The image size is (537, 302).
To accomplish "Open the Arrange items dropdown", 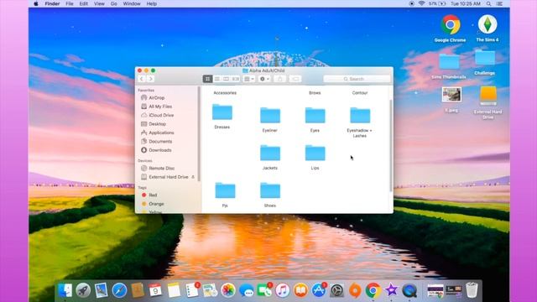I will pos(249,79).
